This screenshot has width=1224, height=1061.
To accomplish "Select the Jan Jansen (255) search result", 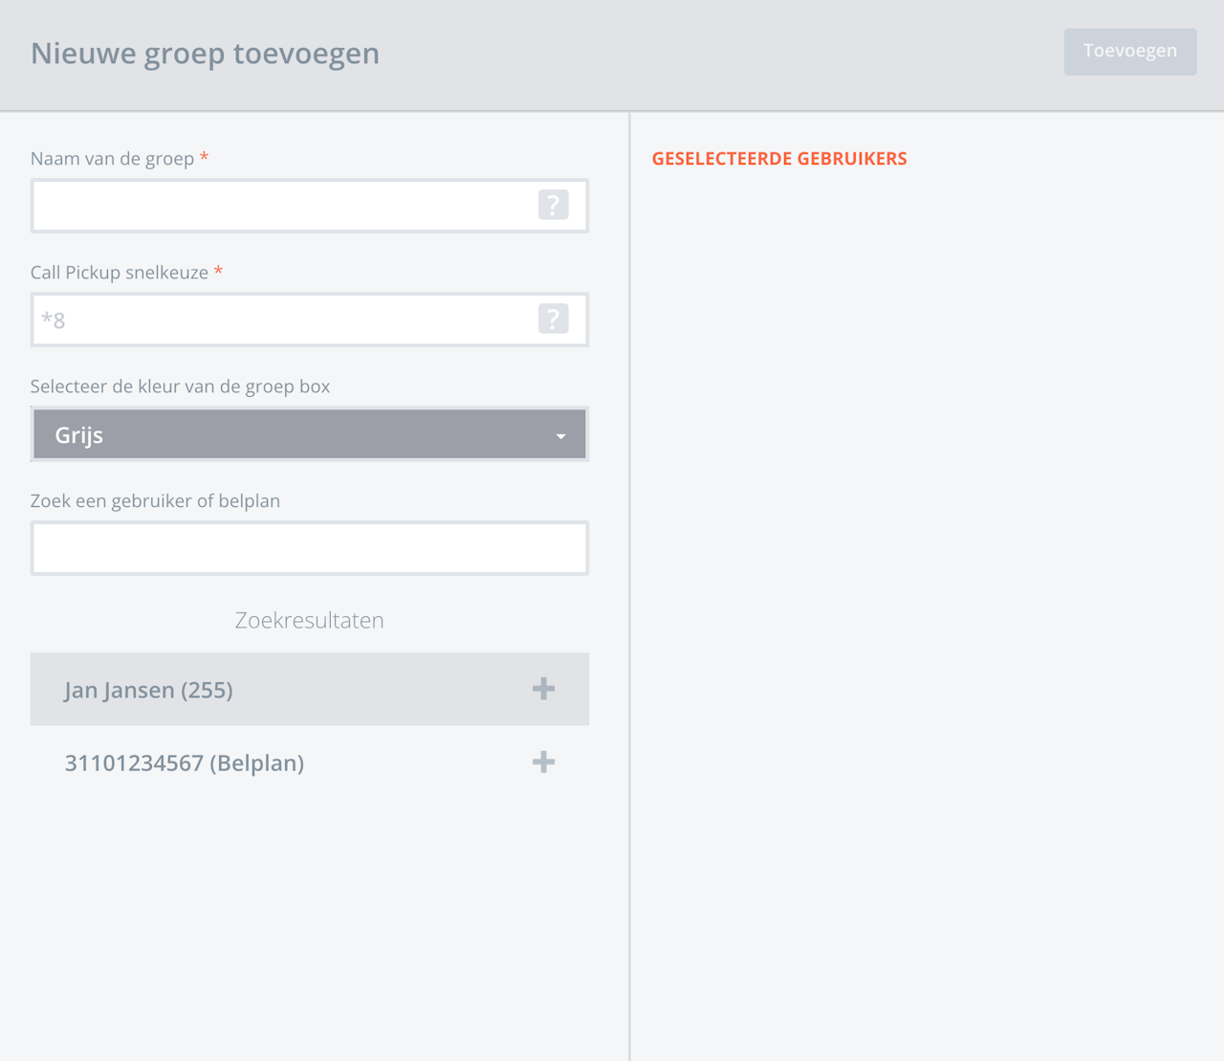I will [x=149, y=690].
